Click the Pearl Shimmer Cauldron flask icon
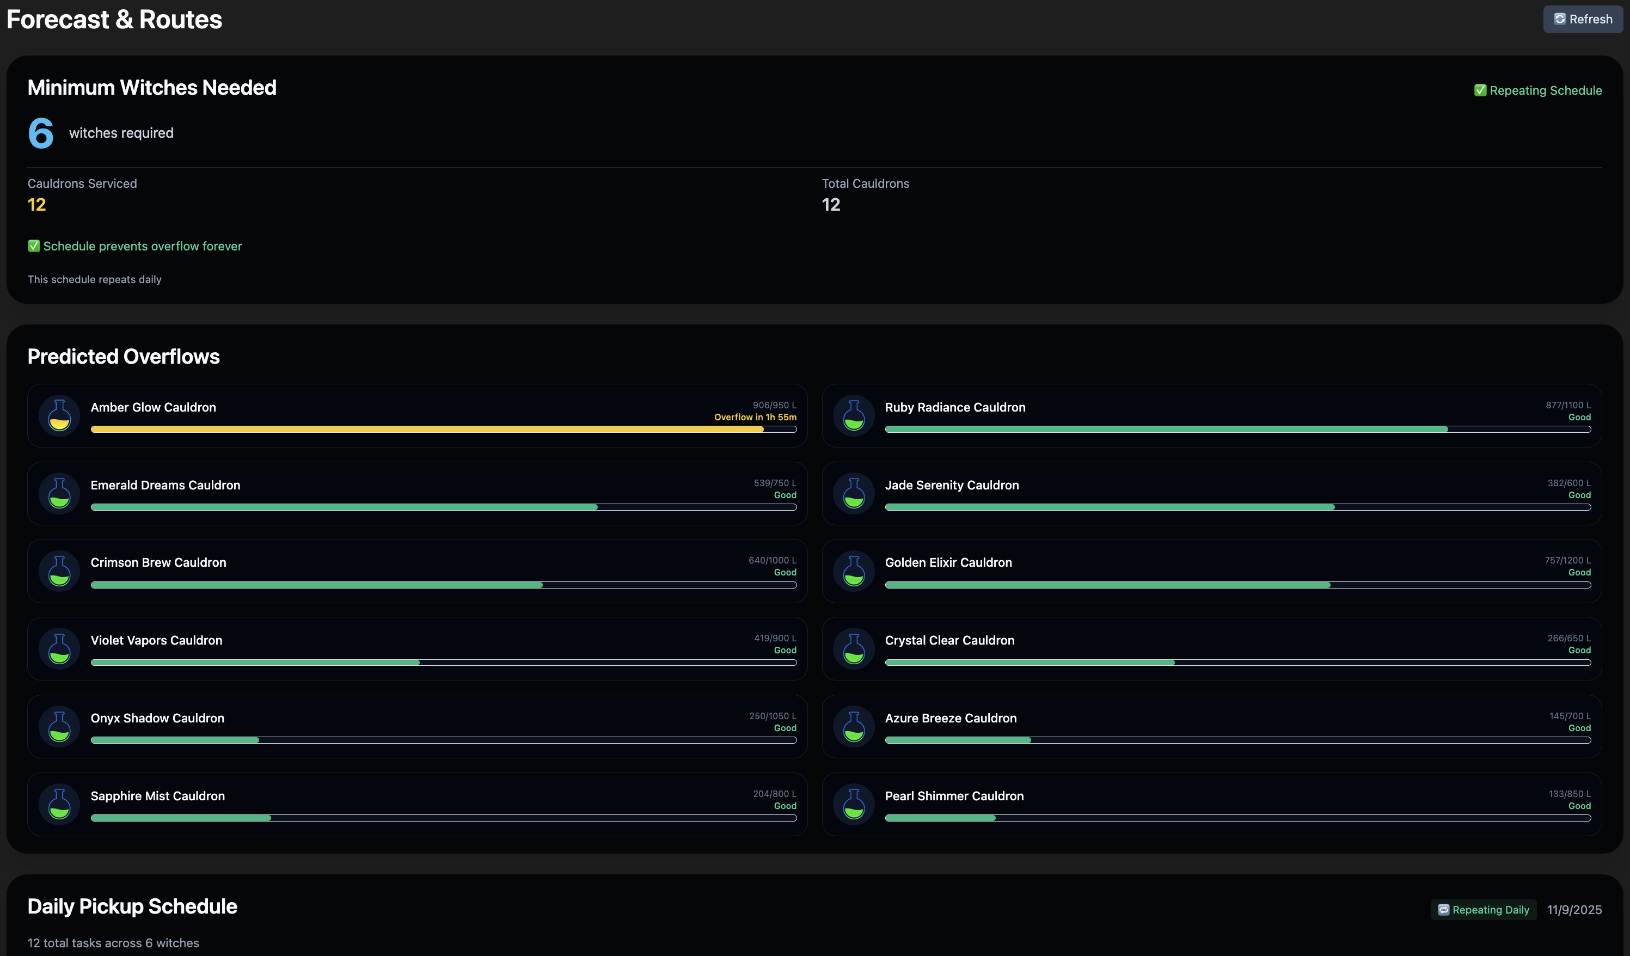Image resolution: width=1630 pixels, height=956 pixels. [853, 804]
